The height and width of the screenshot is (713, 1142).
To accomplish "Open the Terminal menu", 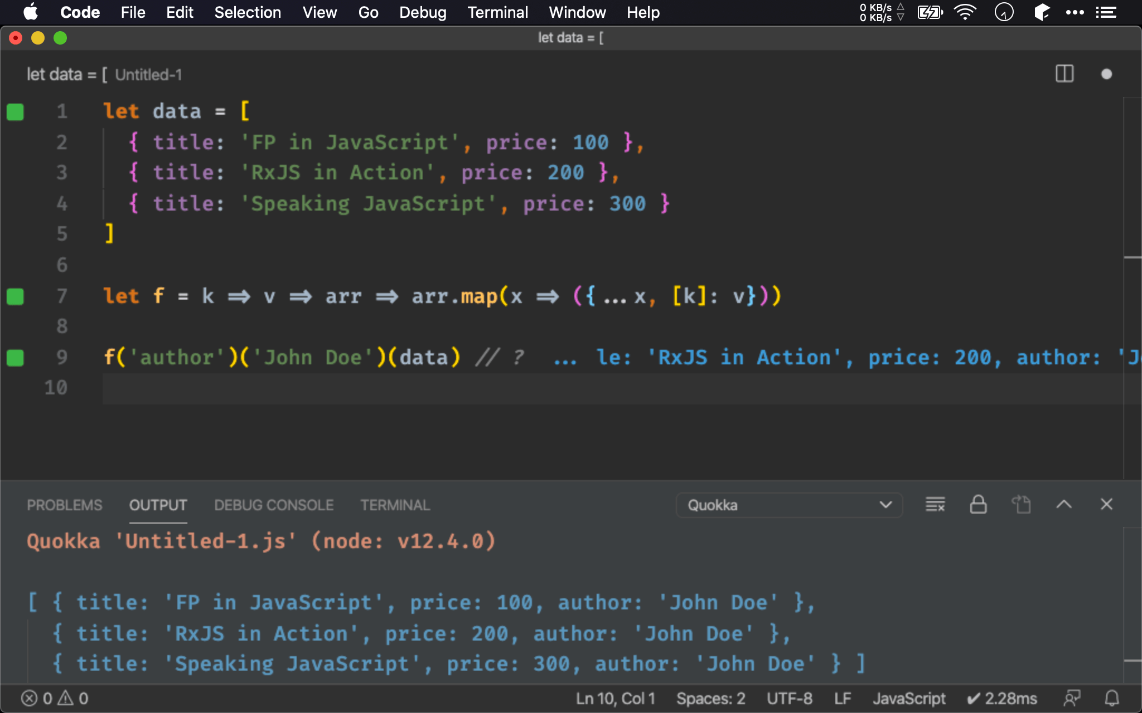I will (497, 12).
